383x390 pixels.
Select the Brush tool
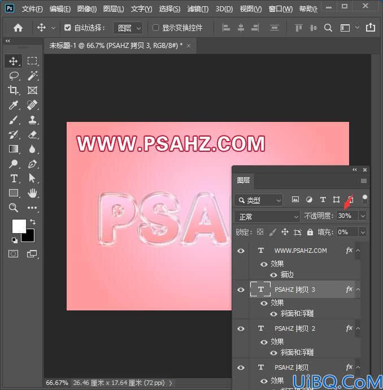(14, 120)
